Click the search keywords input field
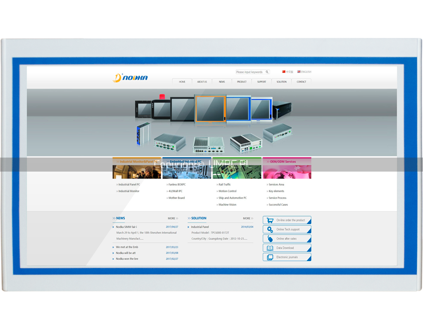The height and width of the screenshot is (330, 423). [x=252, y=72]
